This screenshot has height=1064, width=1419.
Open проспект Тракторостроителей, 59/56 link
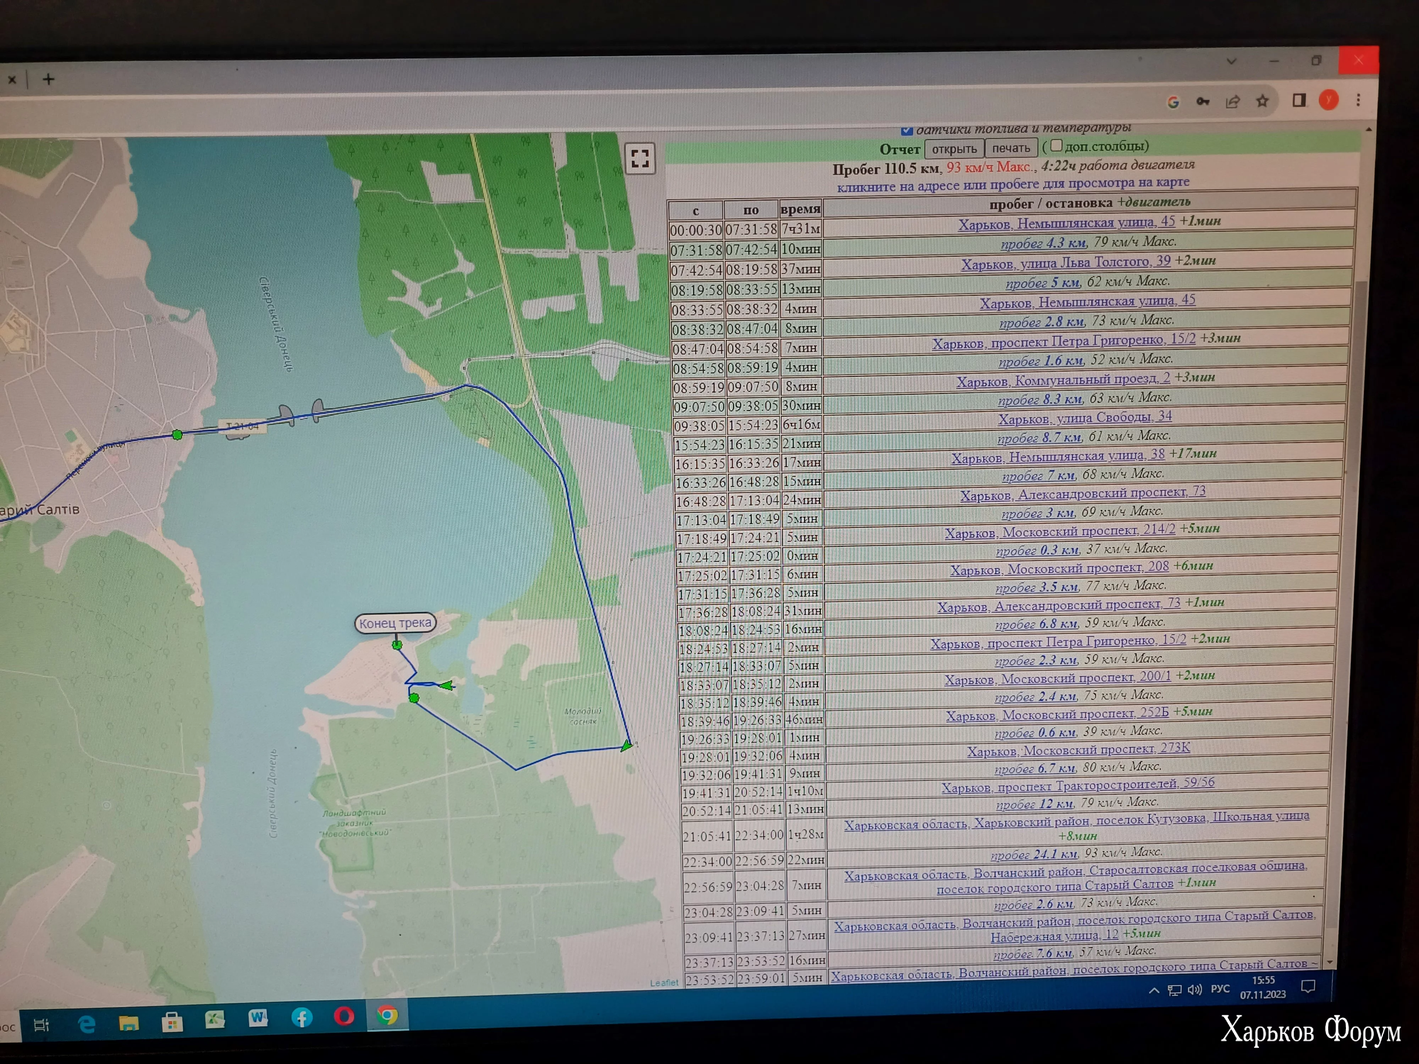(x=1078, y=785)
